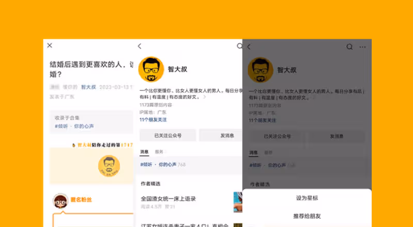Open search in the dimmed right panel

tap(350, 47)
